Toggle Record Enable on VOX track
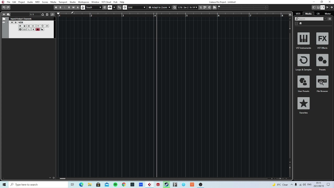334x188 pixels. 38,30
